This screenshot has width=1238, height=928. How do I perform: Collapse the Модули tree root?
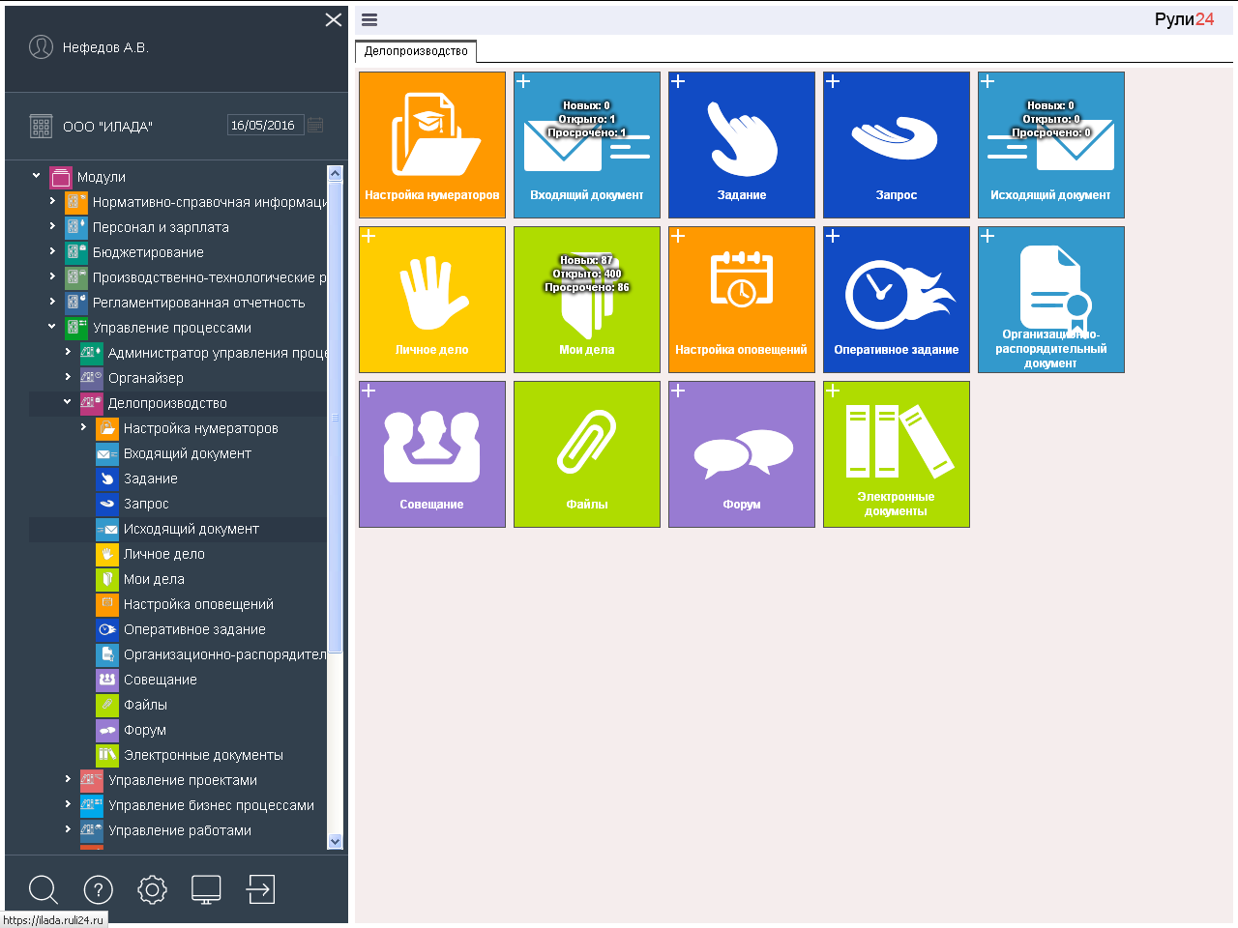pos(37,176)
